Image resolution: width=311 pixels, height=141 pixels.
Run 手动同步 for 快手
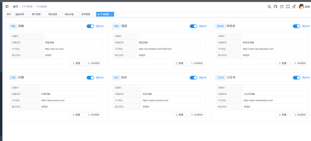point(197,115)
